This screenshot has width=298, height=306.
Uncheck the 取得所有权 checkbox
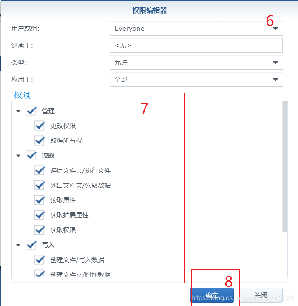(40, 140)
